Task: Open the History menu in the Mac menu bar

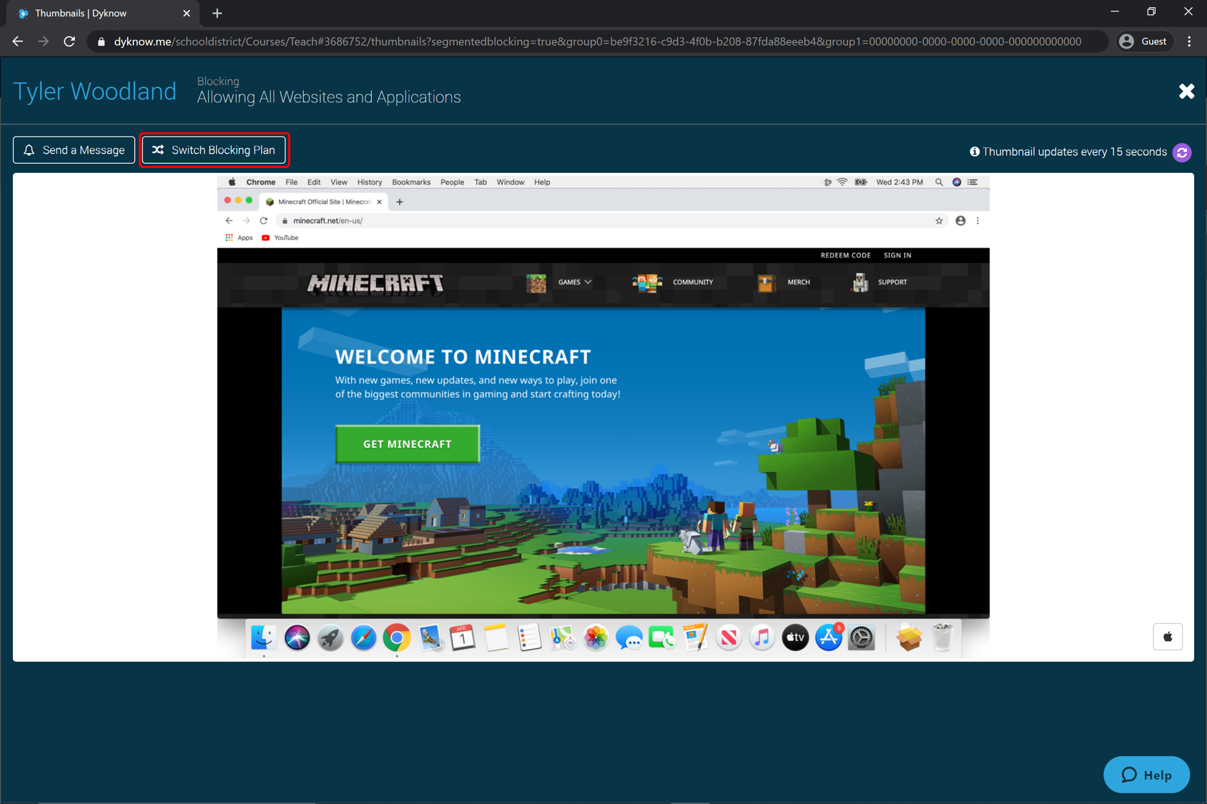Action: pyautogui.click(x=370, y=182)
